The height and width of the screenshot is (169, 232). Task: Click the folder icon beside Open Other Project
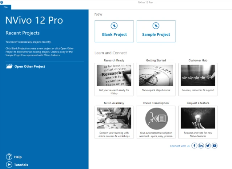click(x=9, y=66)
